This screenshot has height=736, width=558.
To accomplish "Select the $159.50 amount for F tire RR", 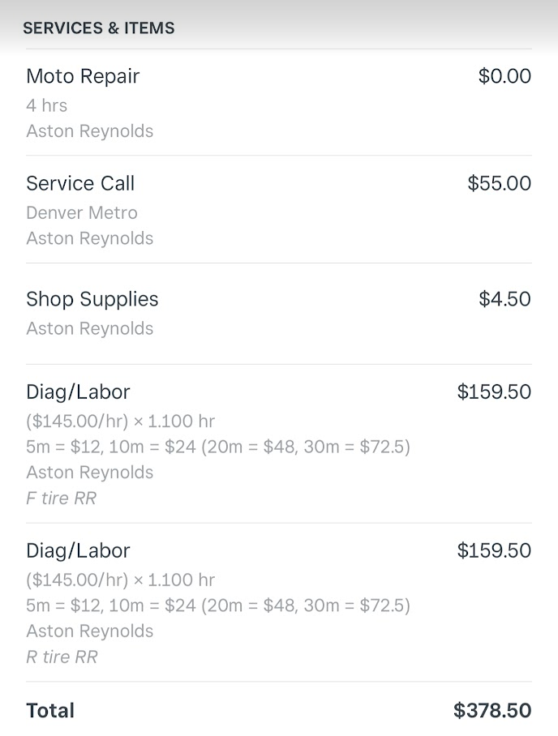I will click(x=494, y=392).
